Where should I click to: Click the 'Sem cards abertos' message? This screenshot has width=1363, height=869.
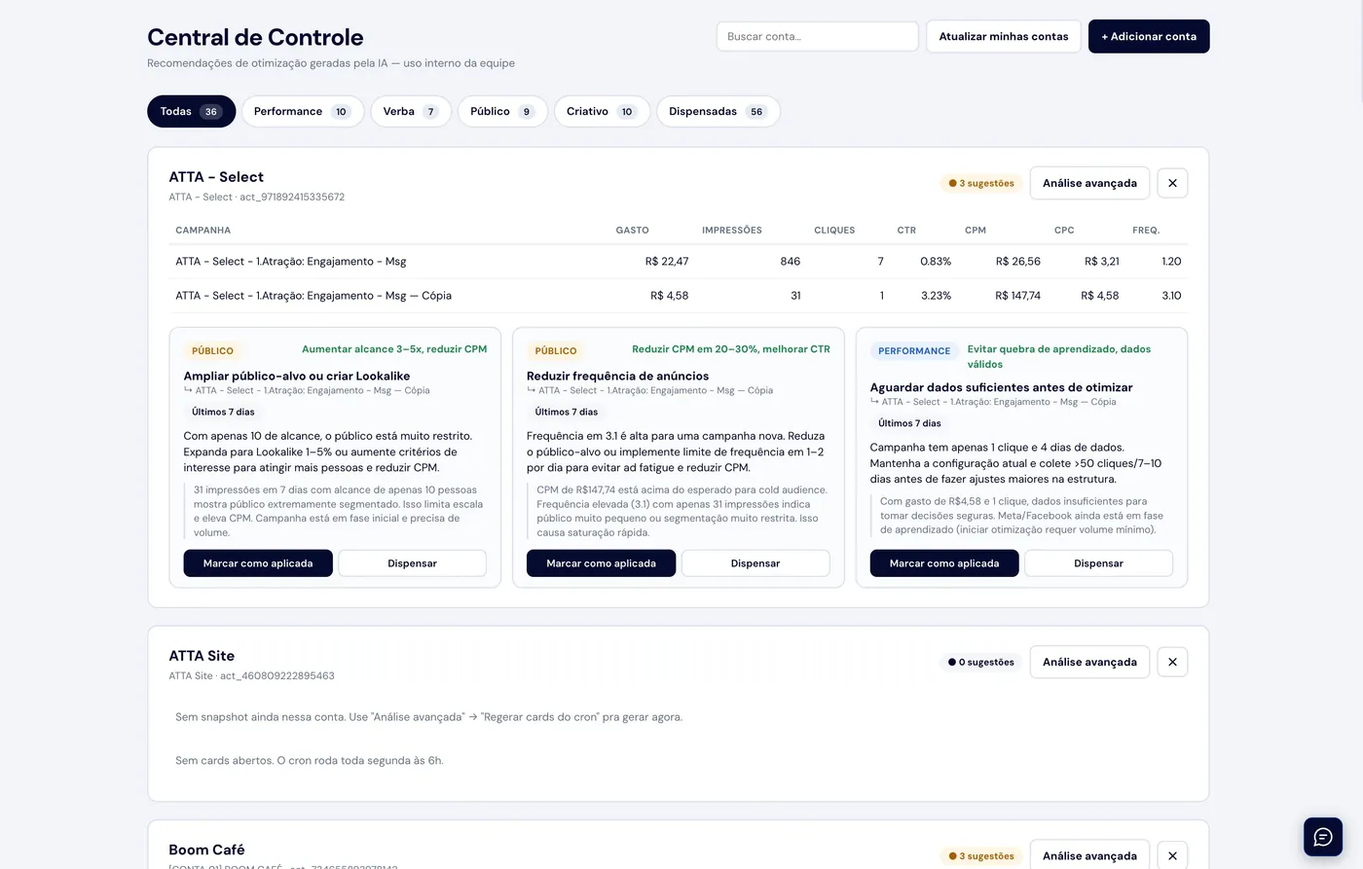tap(309, 761)
